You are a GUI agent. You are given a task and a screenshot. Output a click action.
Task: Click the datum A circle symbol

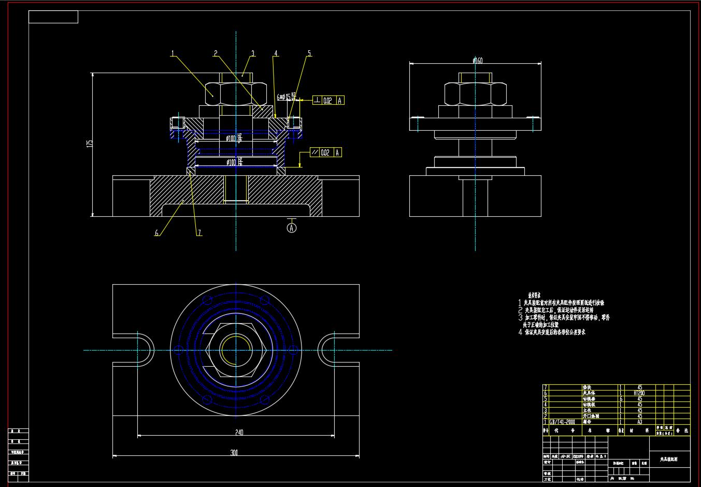[x=292, y=228]
